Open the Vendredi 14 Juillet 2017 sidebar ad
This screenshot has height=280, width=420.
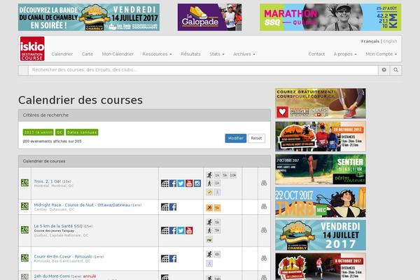coord(321,235)
